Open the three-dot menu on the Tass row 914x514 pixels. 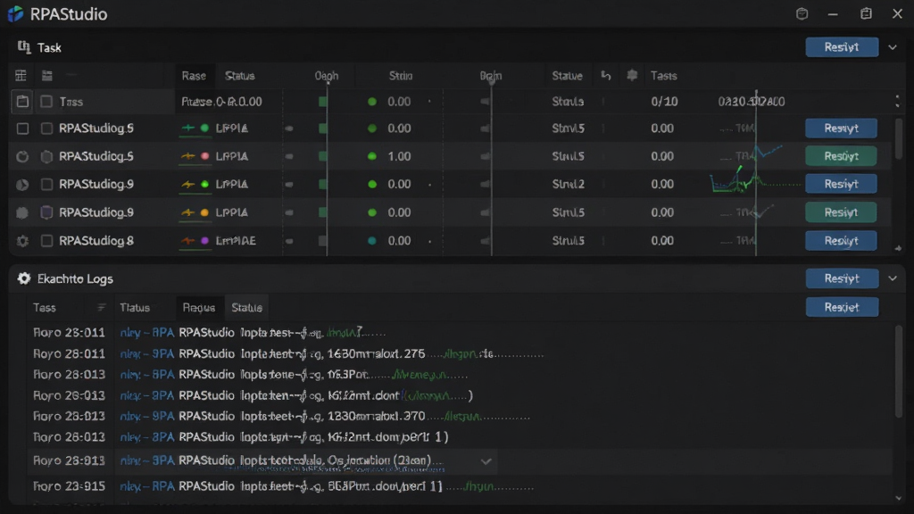[897, 102]
